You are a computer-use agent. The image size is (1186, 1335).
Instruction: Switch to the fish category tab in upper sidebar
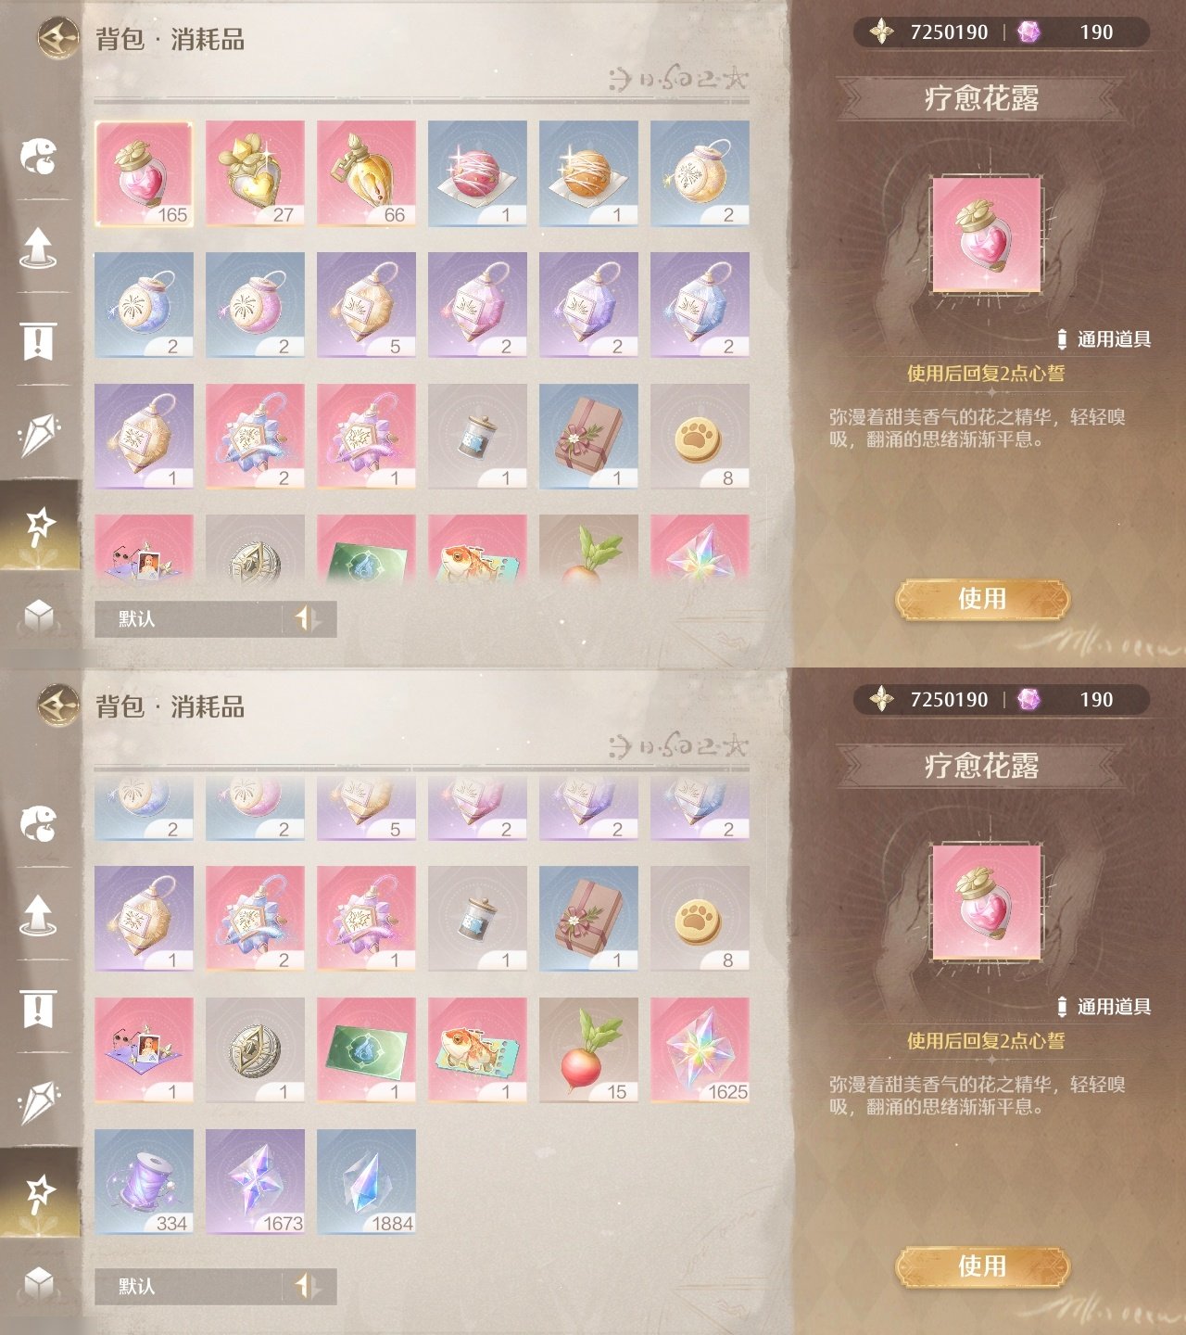[x=39, y=156]
